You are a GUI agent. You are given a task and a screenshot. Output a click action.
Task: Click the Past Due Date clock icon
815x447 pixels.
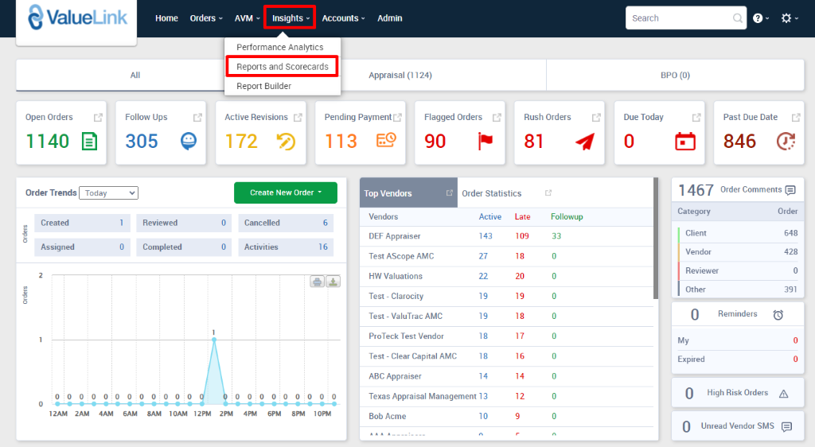(786, 142)
